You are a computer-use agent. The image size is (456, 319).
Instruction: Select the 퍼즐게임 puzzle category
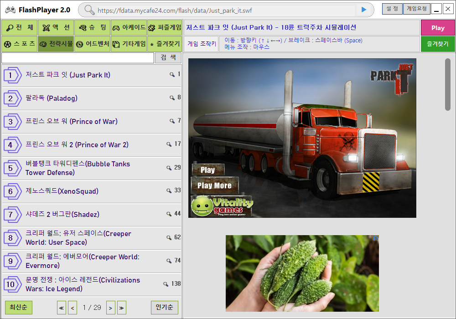pyautogui.click(x=165, y=28)
